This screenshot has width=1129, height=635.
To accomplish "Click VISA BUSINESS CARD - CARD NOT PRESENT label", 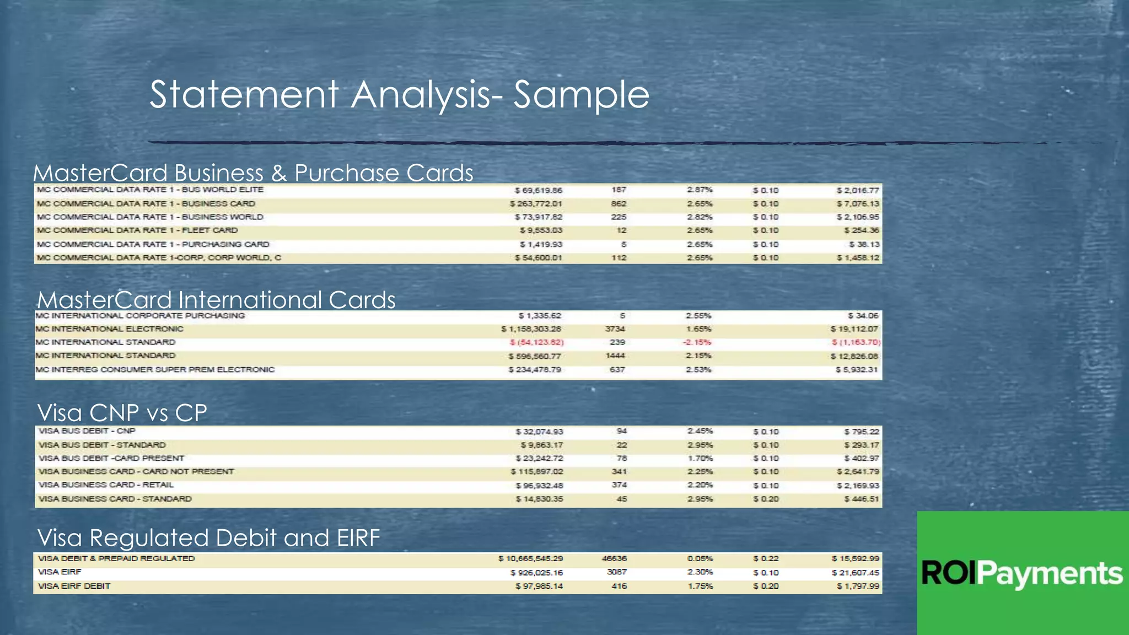I will pos(136,472).
